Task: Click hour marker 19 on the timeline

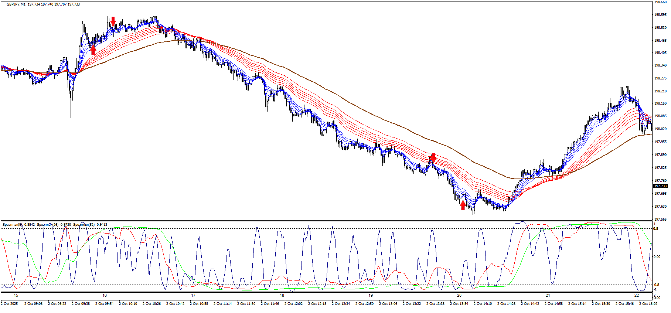Action: [x=371, y=295]
